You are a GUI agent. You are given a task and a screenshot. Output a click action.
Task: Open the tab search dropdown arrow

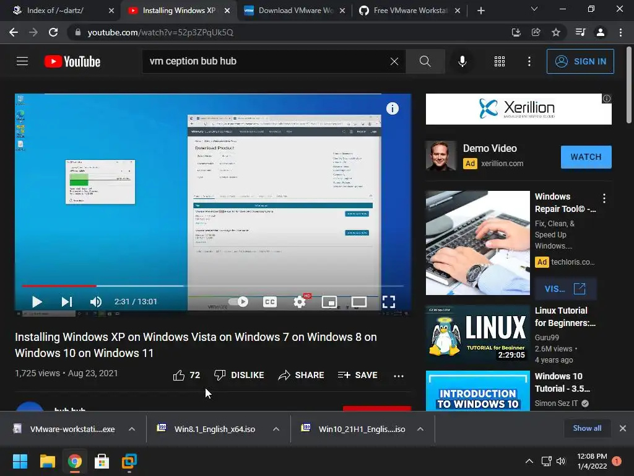pyautogui.click(x=534, y=9)
